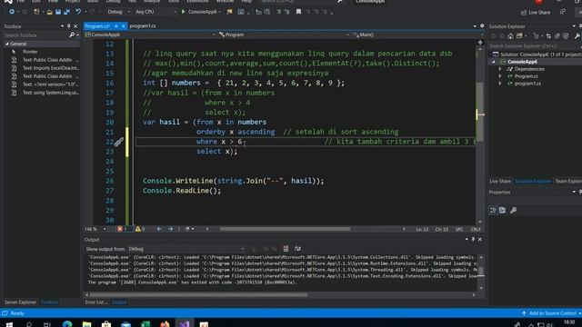582x327 pixels.
Task: Toggle bookmark with the bookmark icon
Action: tap(298, 12)
